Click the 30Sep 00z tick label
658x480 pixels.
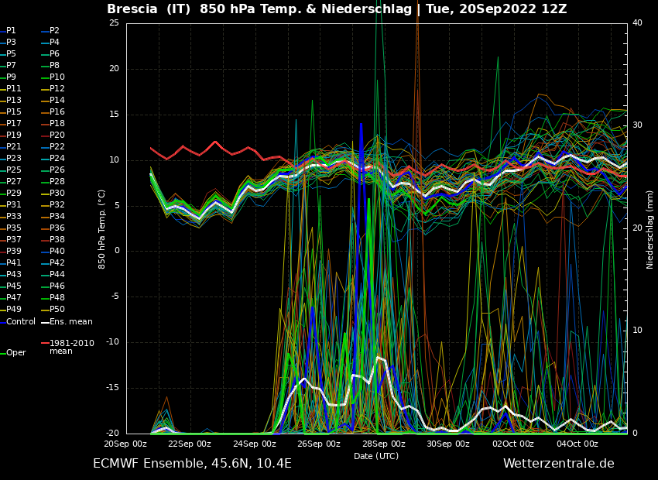click(x=448, y=444)
